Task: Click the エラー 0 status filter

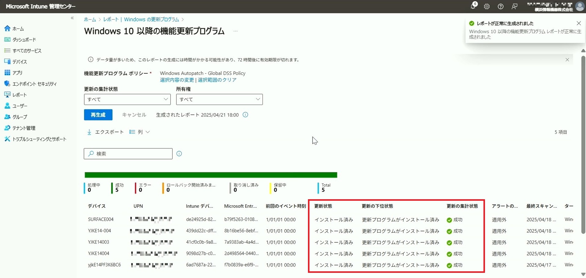Action: [x=143, y=188]
